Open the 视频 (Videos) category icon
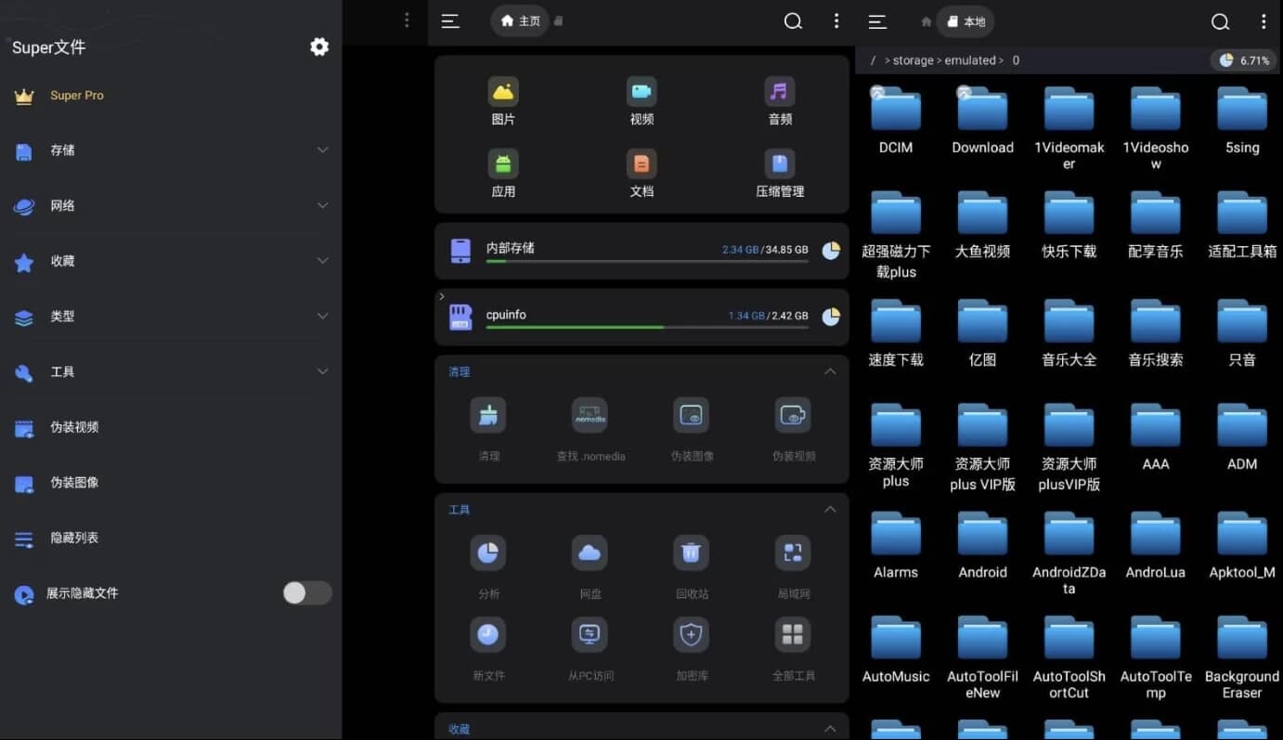 point(641,91)
